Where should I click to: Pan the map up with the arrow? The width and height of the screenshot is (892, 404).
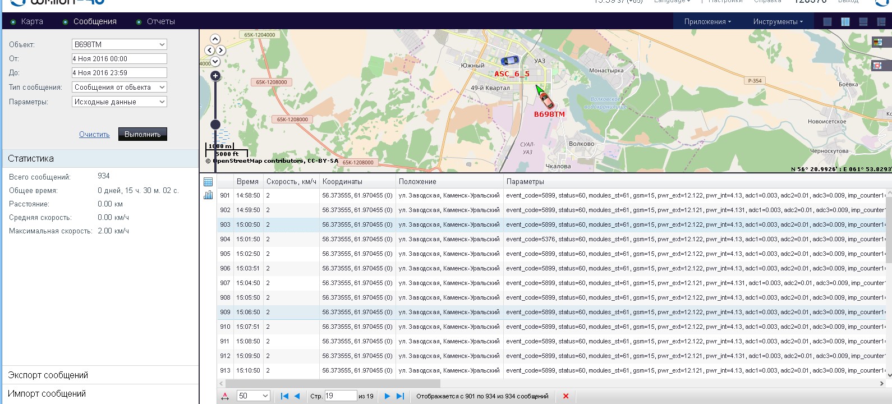tap(215, 39)
